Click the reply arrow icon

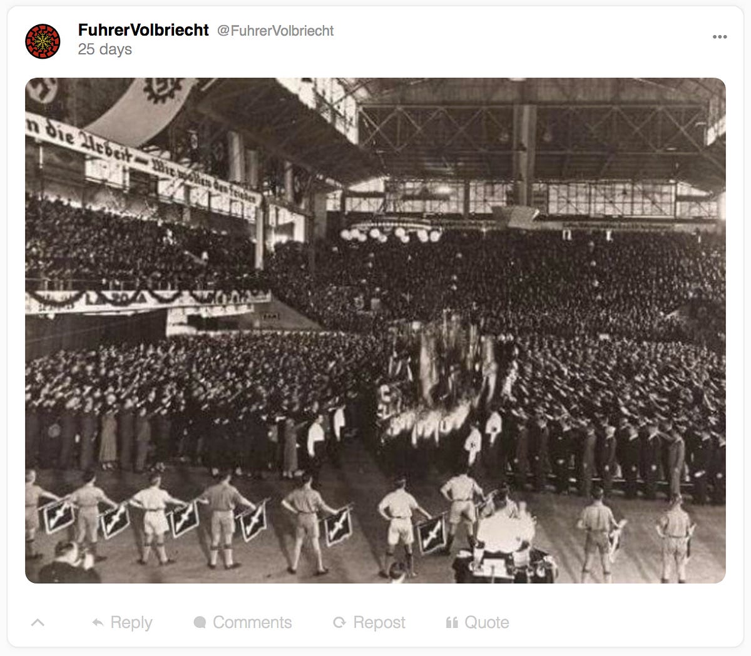pyautogui.click(x=98, y=622)
